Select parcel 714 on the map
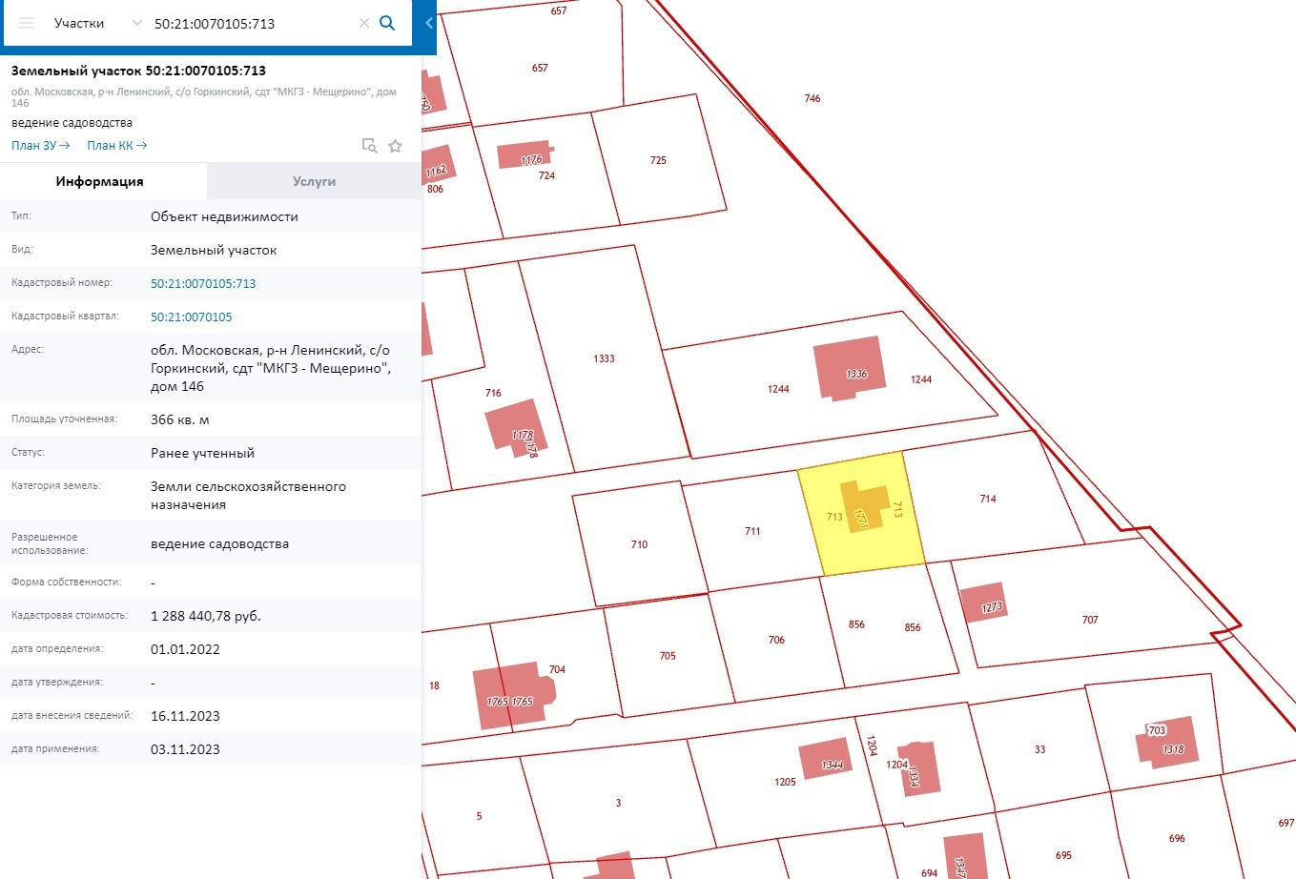Image resolution: width=1296 pixels, height=879 pixels. point(988,499)
